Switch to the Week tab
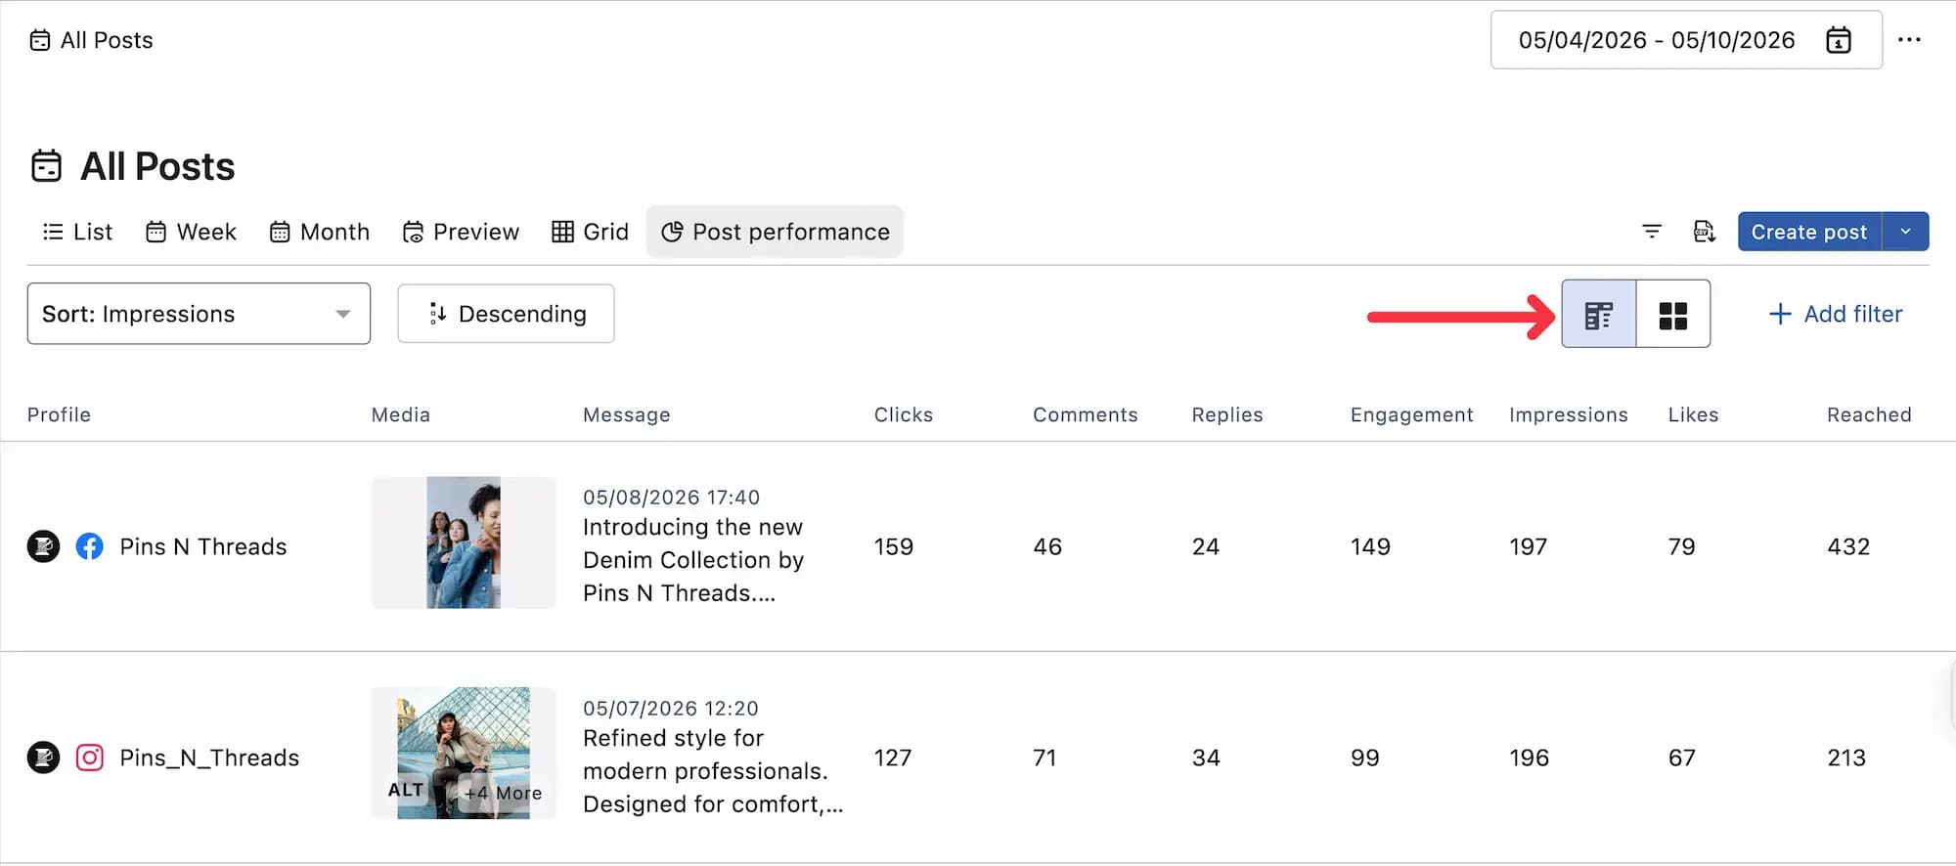This screenshot has height=866, width=1956. (192, 232)
